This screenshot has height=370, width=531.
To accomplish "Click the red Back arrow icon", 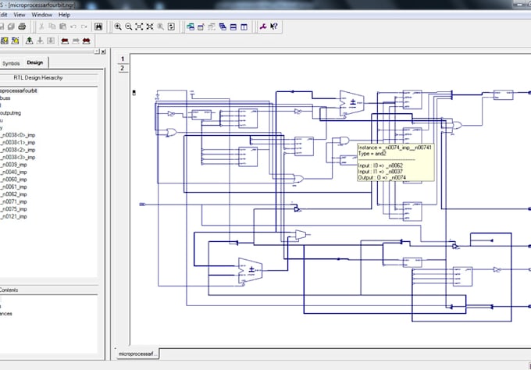I will pos(65,41).
